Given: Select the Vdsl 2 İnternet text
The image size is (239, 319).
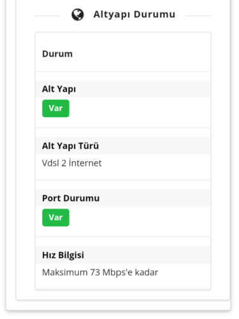Looking at the screenshot, I should pyautogui.click(x=72, y=163).
